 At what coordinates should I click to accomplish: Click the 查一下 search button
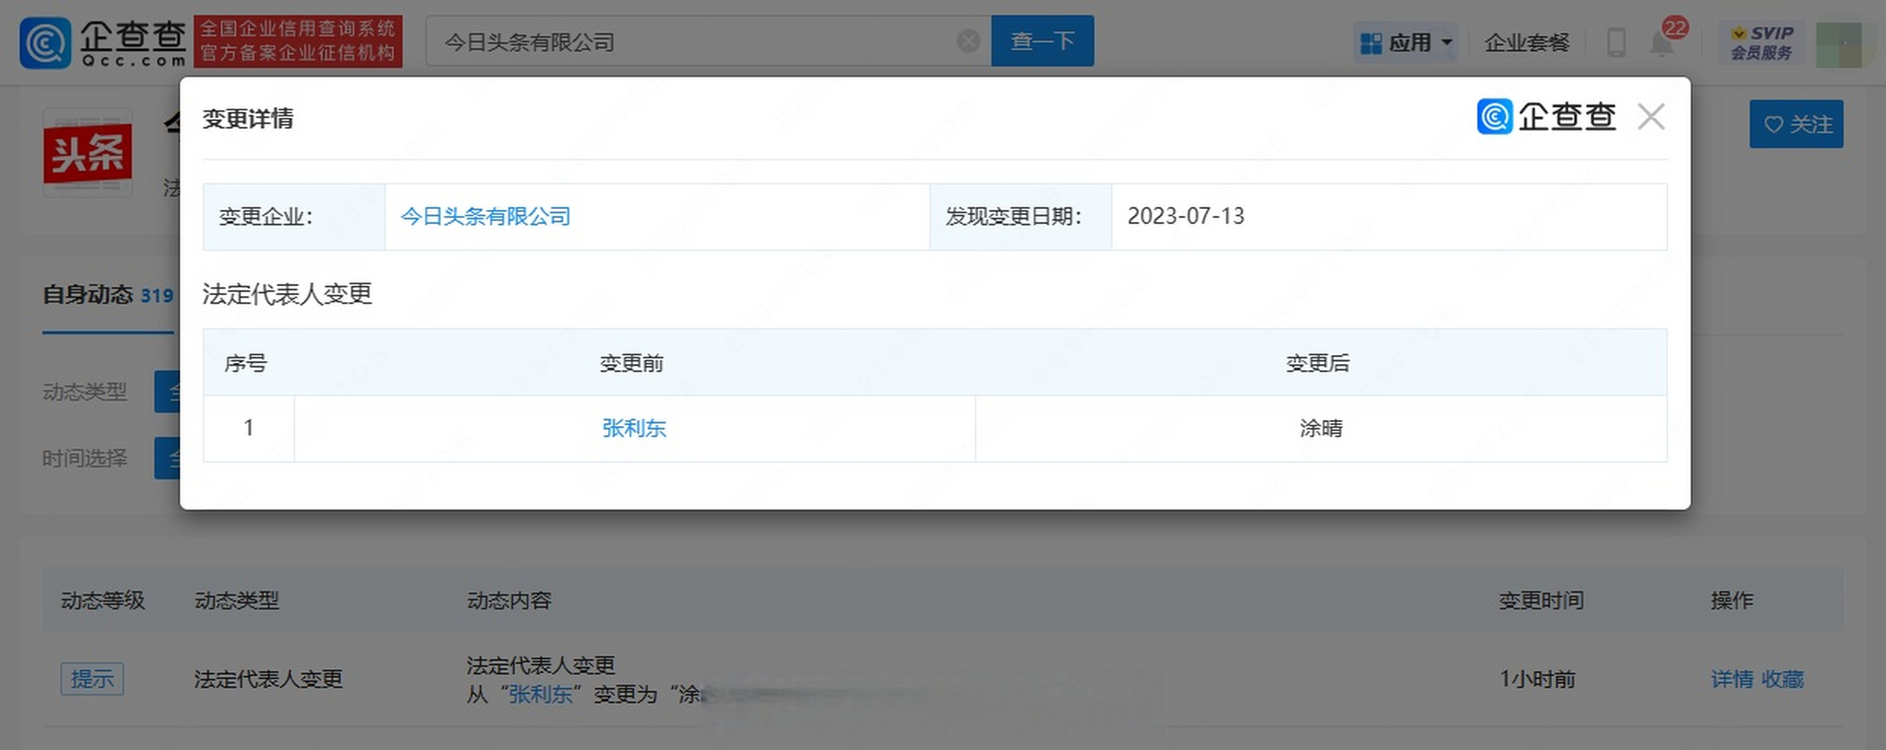(x=1042, y=41)
